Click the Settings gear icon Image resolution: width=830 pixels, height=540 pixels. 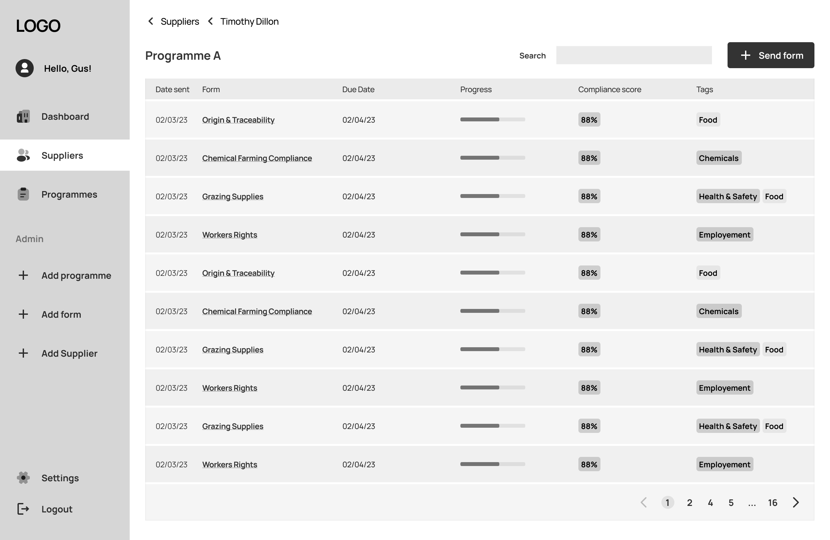[x=23, y=477]
